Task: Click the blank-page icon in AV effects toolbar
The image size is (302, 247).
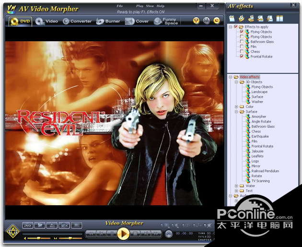Action: [232, 19]
